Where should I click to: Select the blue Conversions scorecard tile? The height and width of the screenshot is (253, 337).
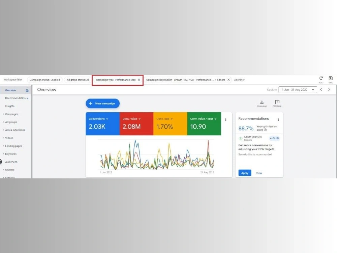(x=102, y=124)
